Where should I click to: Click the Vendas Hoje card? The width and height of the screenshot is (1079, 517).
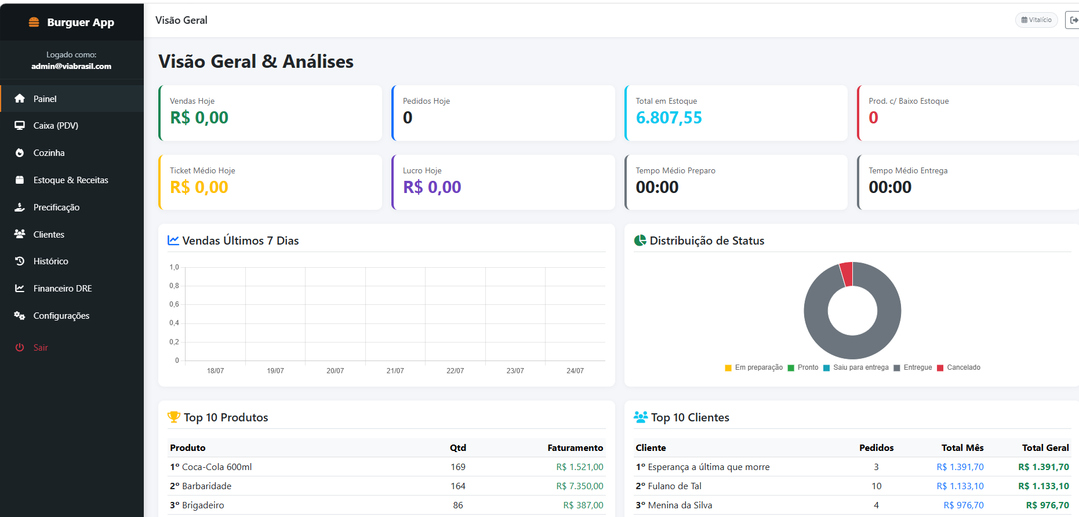pos(270,113)
